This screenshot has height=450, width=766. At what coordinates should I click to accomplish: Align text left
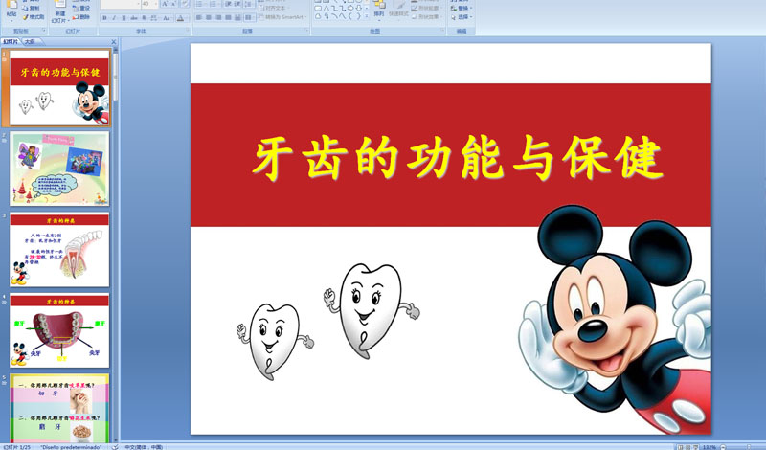click(199, 17)
